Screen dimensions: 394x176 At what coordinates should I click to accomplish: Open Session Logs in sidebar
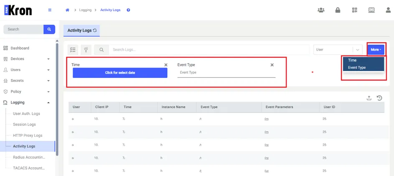pyautogui.click(x=24, y=125)
